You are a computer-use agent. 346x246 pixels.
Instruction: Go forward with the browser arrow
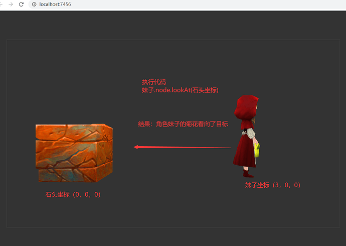coord(11,5)
